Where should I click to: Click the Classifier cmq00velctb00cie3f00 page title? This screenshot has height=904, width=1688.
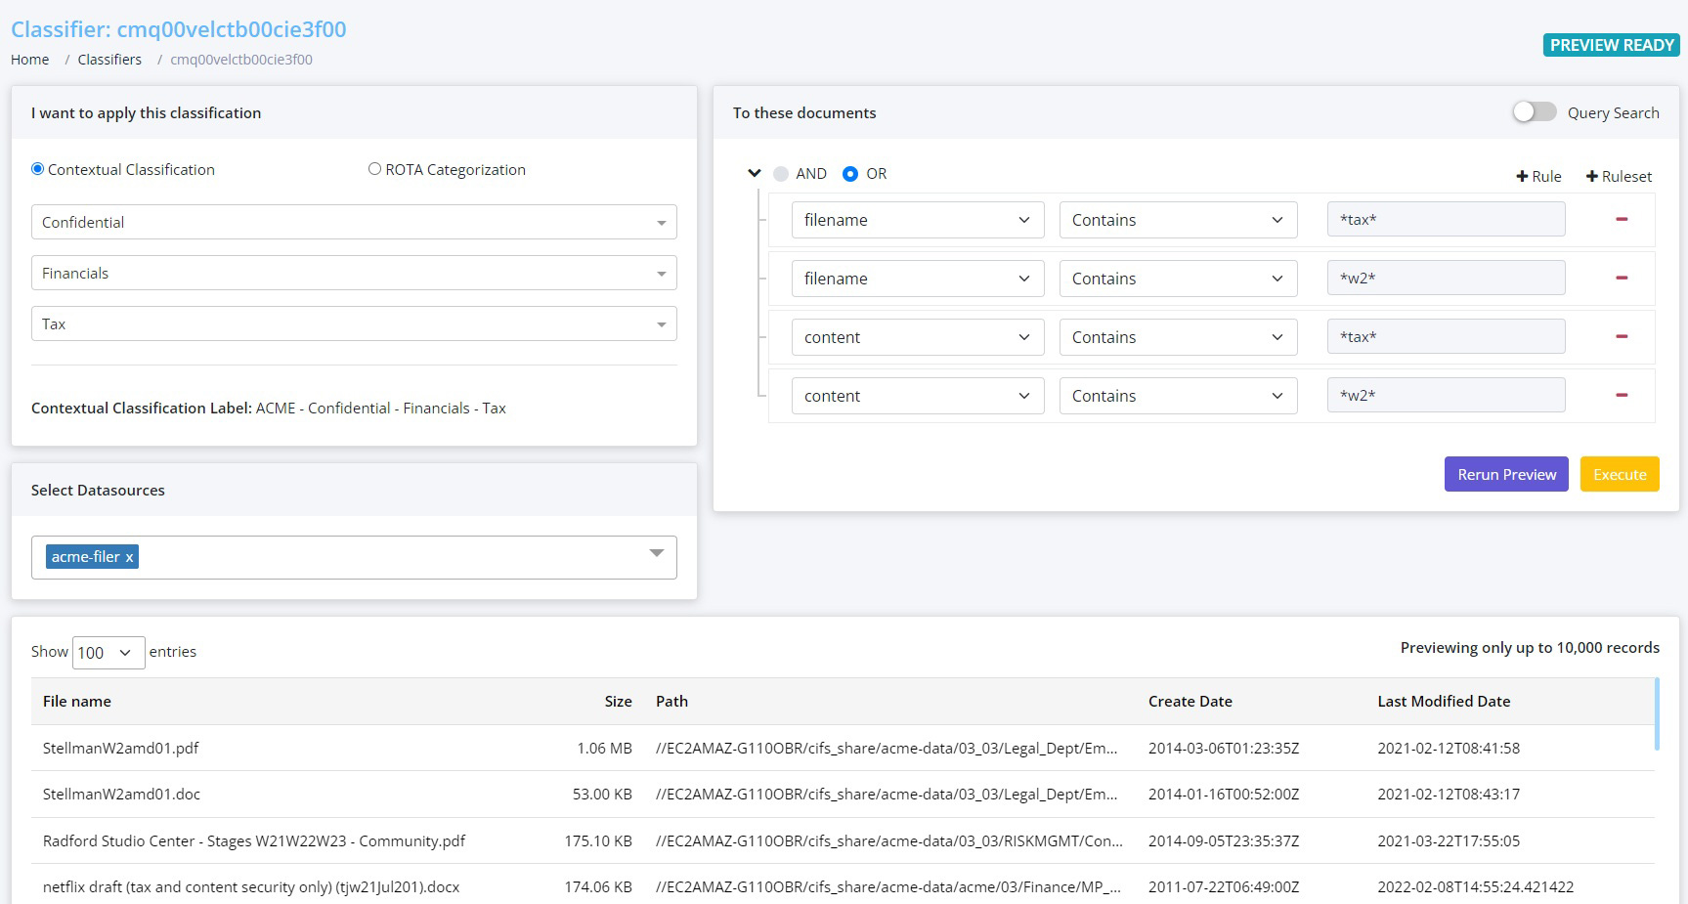pyautogui.click(x=179, y=29)
